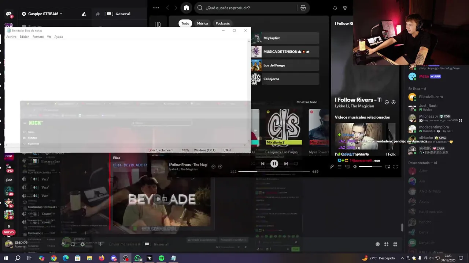Open Windows notification center
469x263 pixels.
click(461, 258)
